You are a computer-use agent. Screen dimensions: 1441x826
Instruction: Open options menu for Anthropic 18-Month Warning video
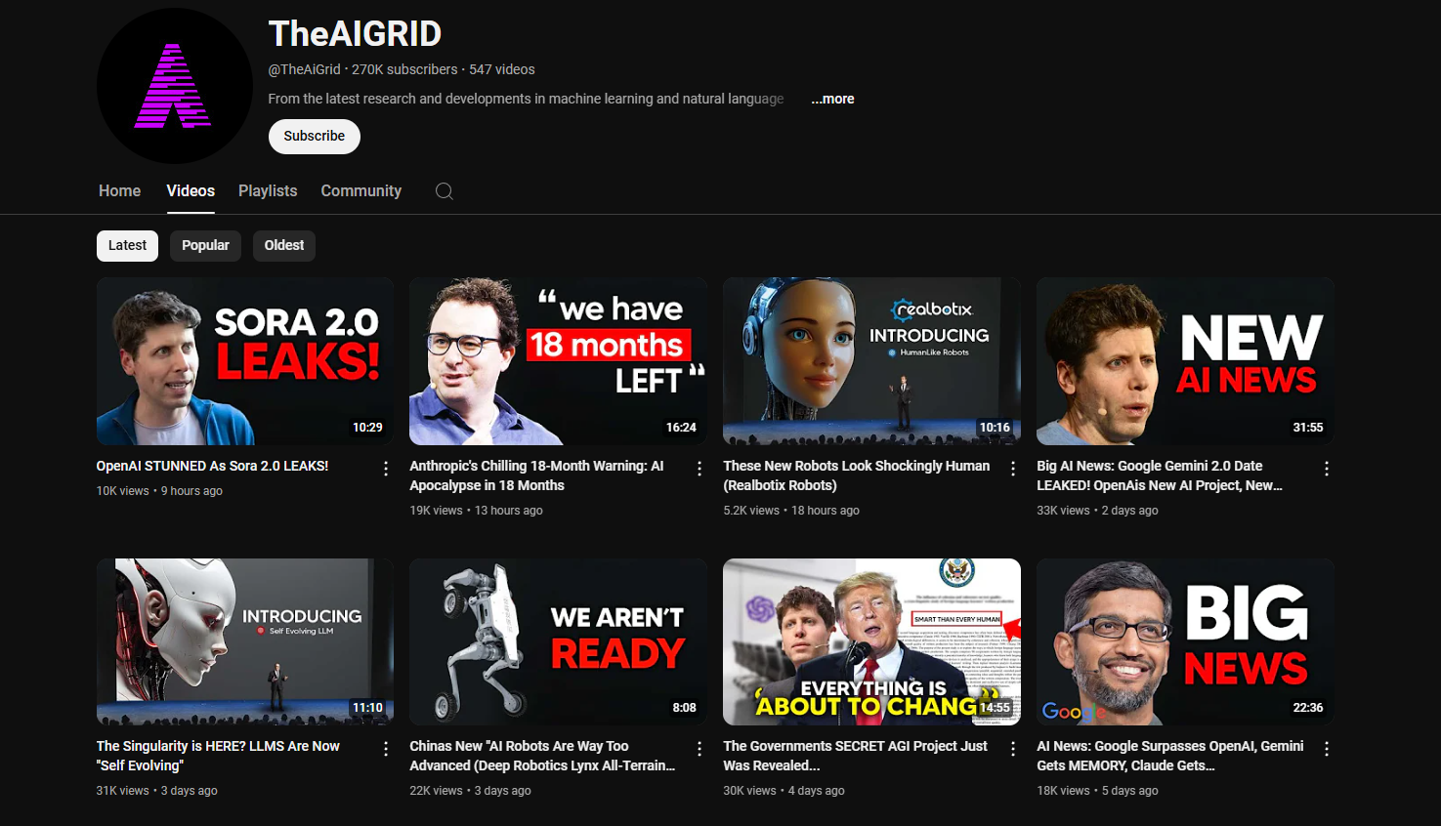pos(699,469)
